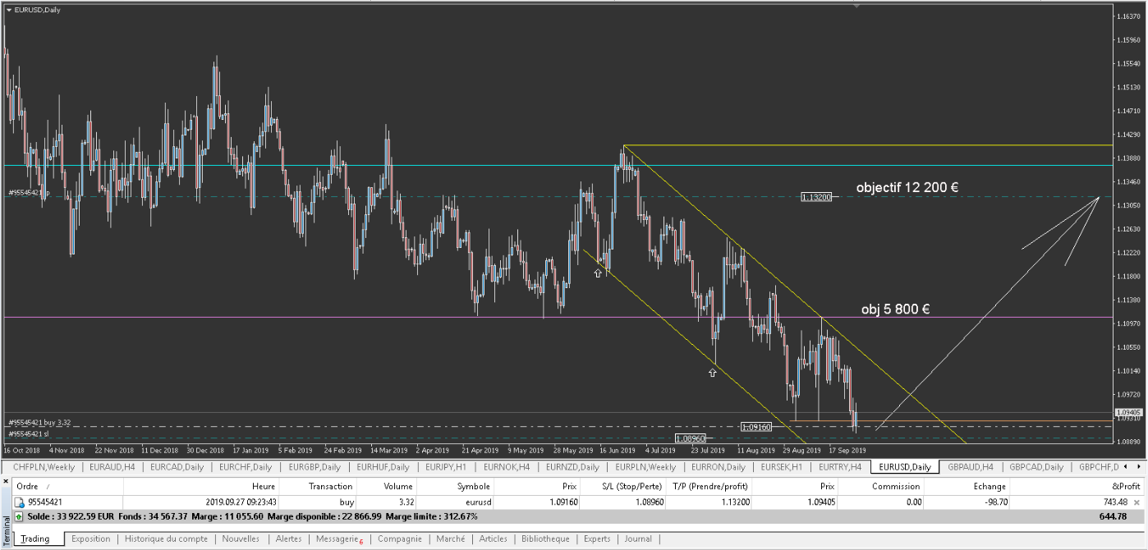Open the EURUSD,Daily chart dropdown triangle
The width and height of the screenshot is (1148, 550).
(x=8, y=10)
